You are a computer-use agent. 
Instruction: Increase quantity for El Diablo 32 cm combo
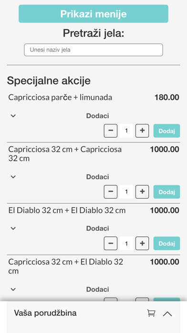coord(142,243)
